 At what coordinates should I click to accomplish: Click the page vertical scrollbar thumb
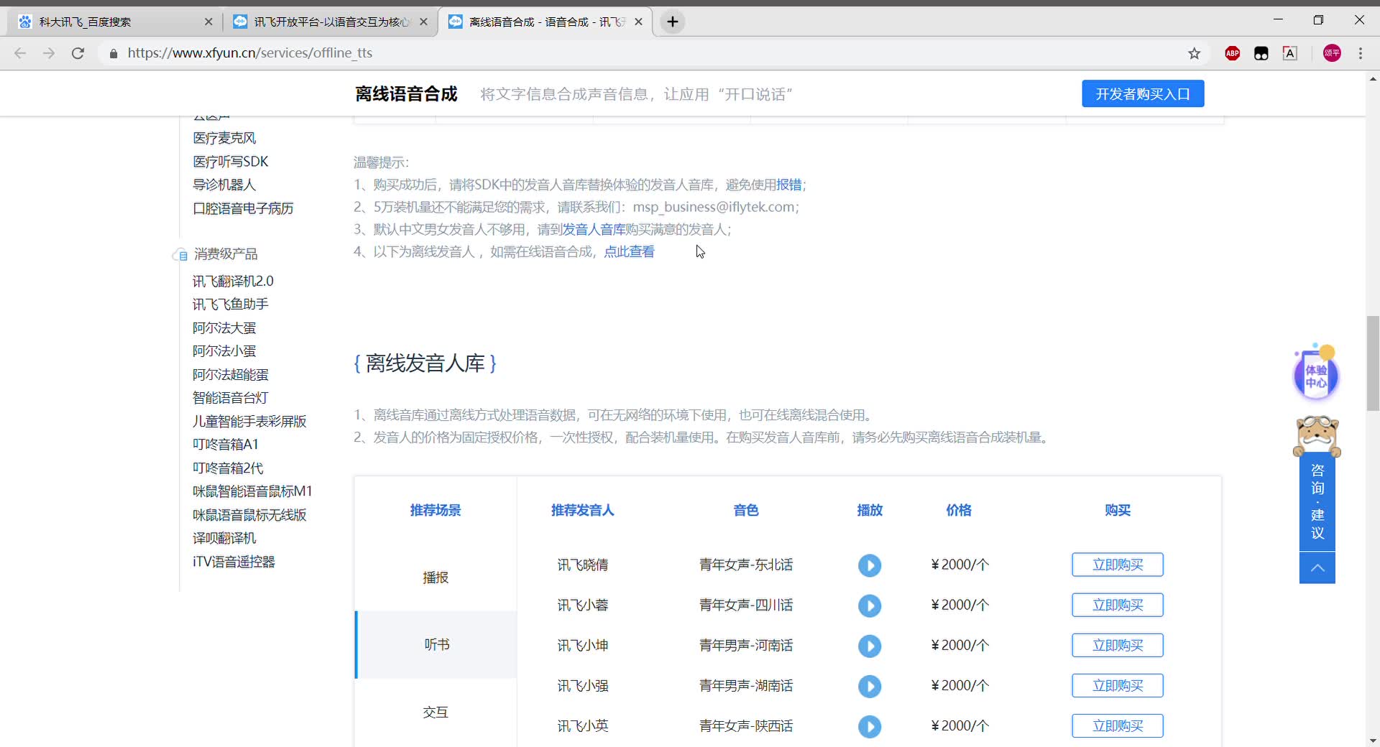tap(1373, 363)
